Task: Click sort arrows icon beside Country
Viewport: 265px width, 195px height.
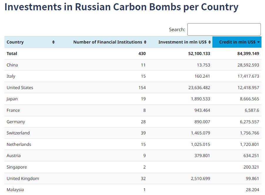Action: tap(53, 42)
